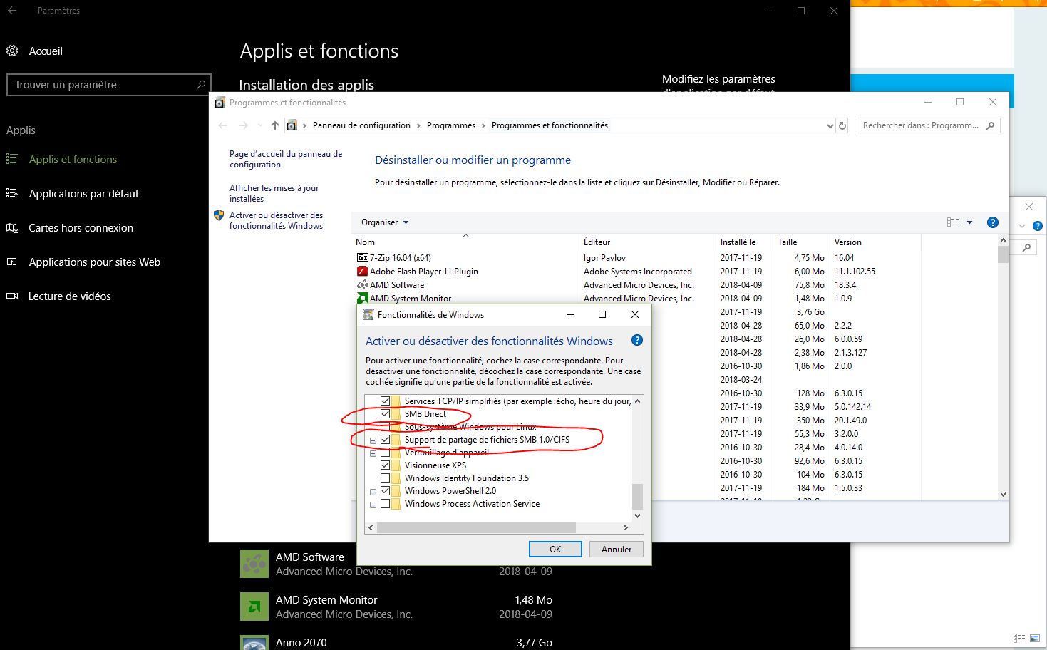The image size is (1047, 650).
Task: Enable Windows Identity Foundation 3.5 checkbox
Action: pyautogui.click(x=386, y=478)
